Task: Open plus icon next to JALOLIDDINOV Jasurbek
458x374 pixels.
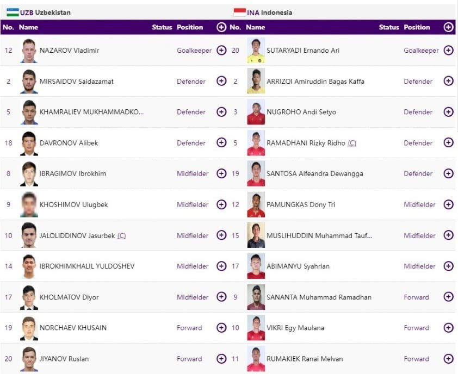Action: [221, 235]
